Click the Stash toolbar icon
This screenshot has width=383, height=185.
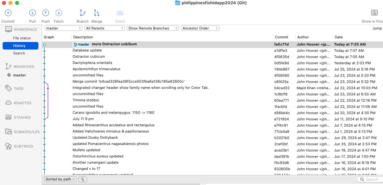120,13
